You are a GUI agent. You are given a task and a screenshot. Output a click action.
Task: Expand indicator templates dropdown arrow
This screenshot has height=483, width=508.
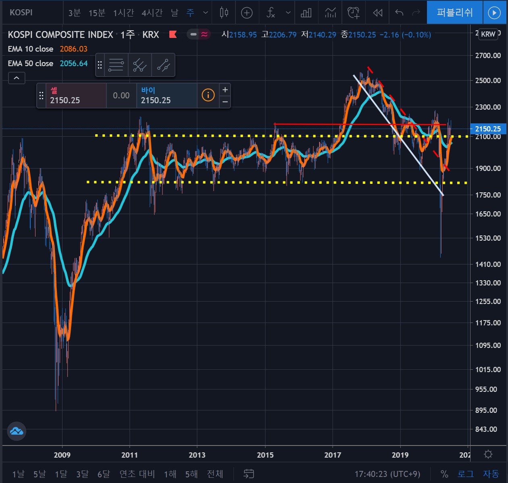point(288,13)
